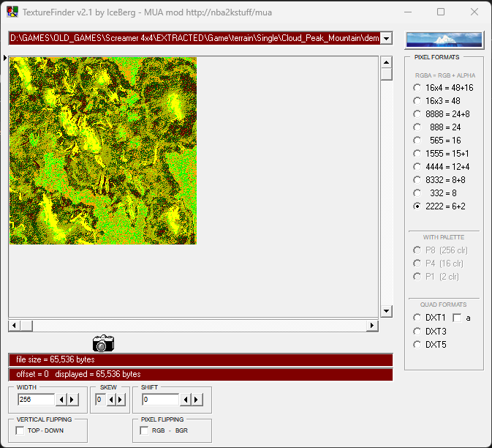Viewport: 492px width, 448px height.
Task: Click the iceberg logo button
Action: click(444, 40)
